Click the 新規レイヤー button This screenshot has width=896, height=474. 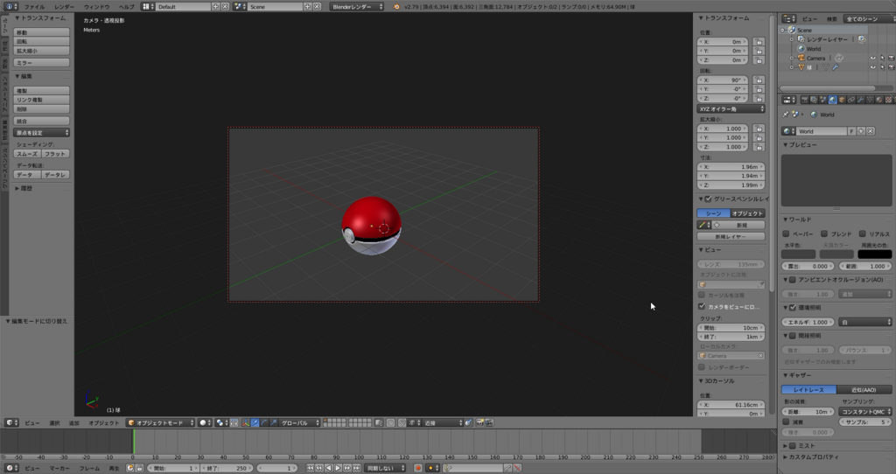[731, 236]
